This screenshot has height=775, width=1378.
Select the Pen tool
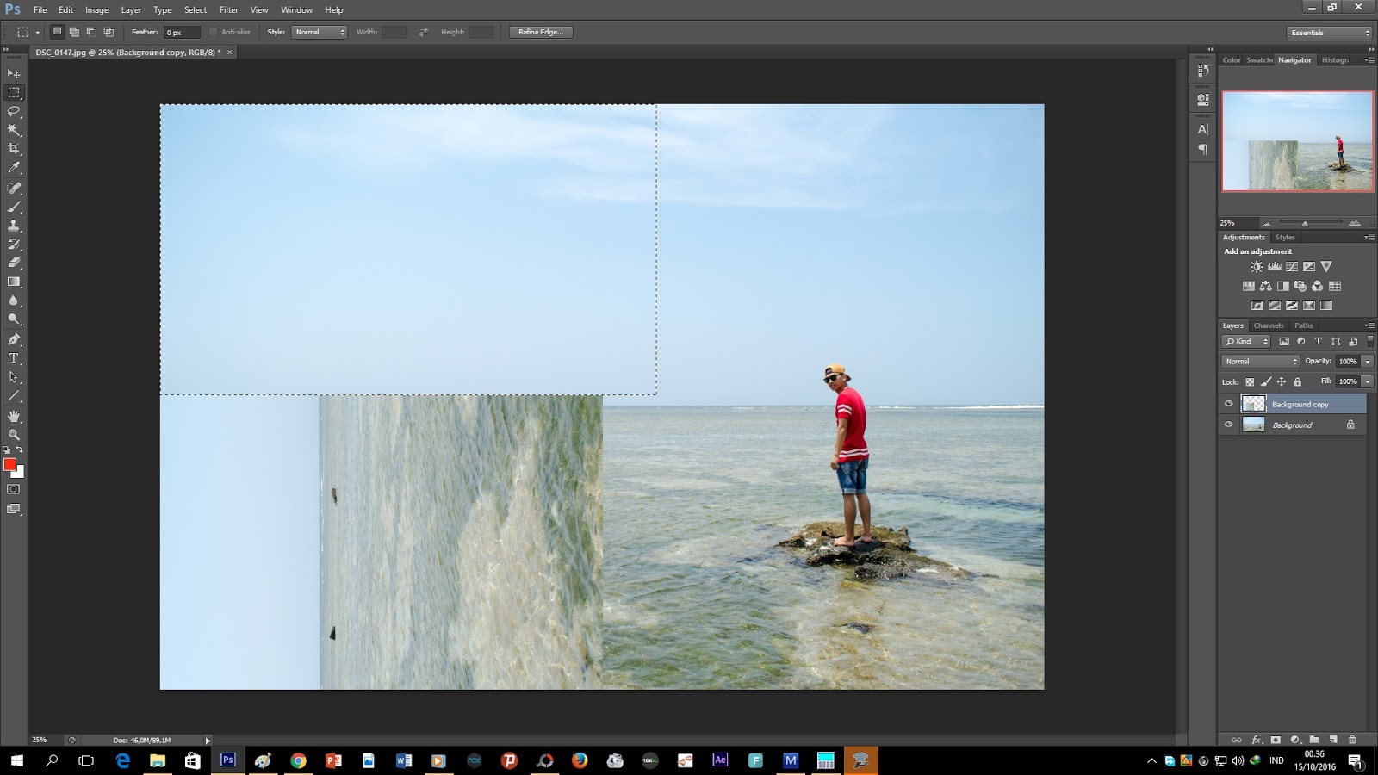tap(14, 339)
